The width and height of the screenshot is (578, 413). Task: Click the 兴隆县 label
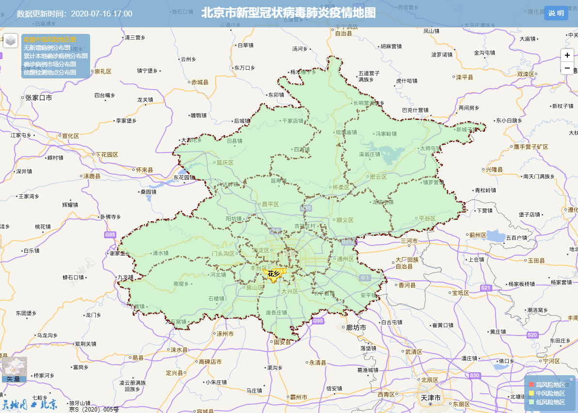[x=494, y=169]
